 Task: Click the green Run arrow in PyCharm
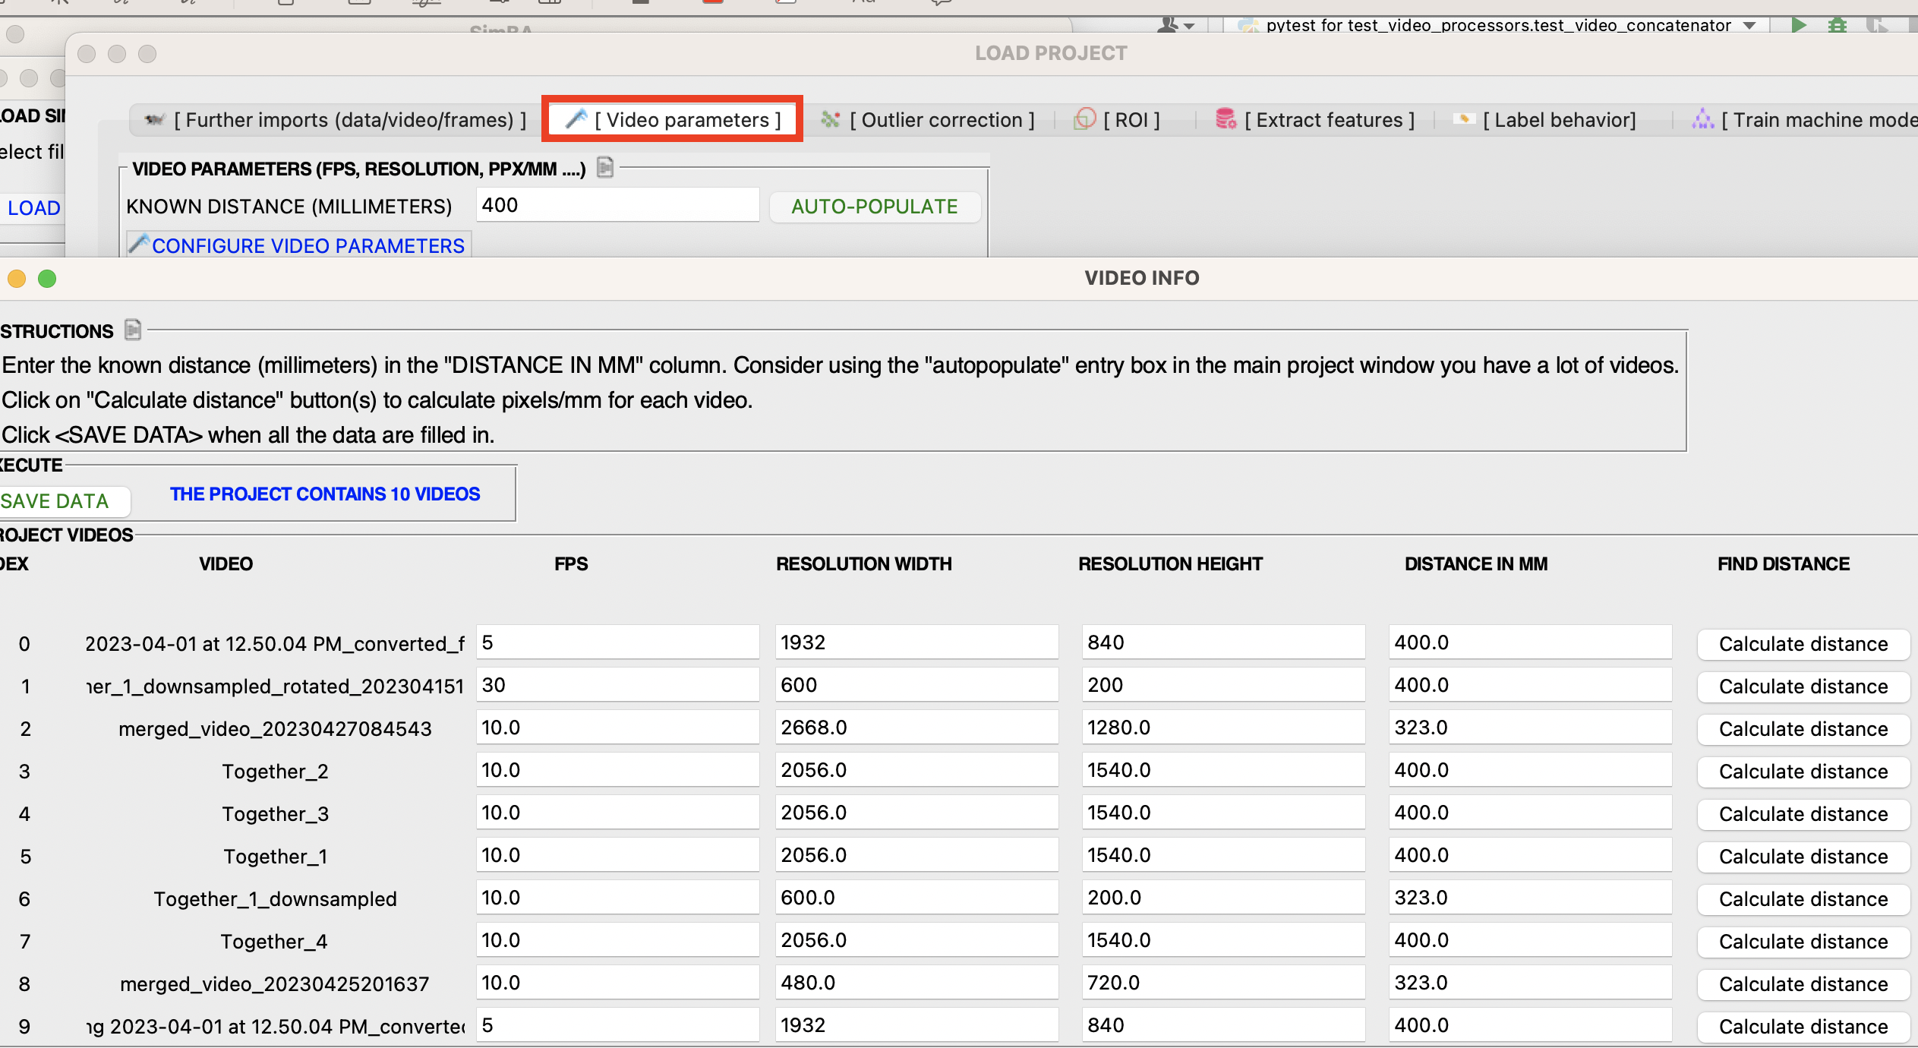pos(1798,24)
